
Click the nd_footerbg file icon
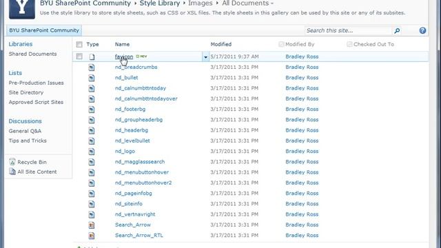point(92,110)
